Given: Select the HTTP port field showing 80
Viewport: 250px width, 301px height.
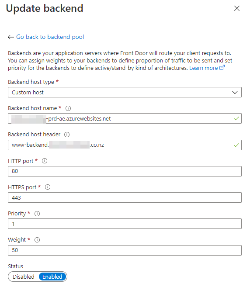Looking at the screenshot, I should pyautogui.click(x=125, y=171).
